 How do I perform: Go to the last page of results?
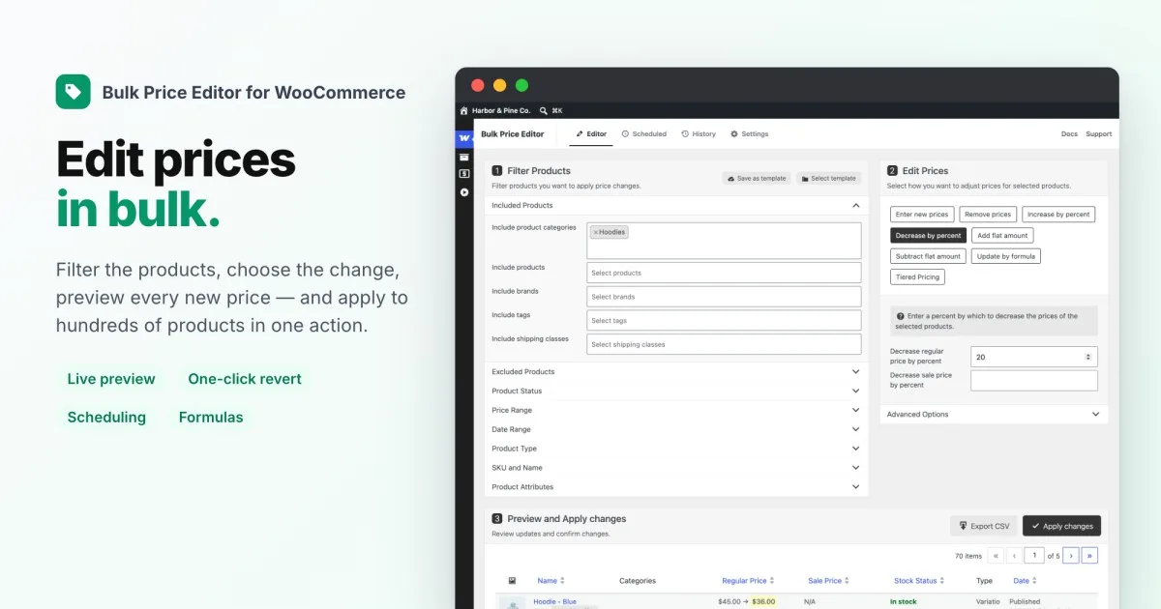[1089, 556]
